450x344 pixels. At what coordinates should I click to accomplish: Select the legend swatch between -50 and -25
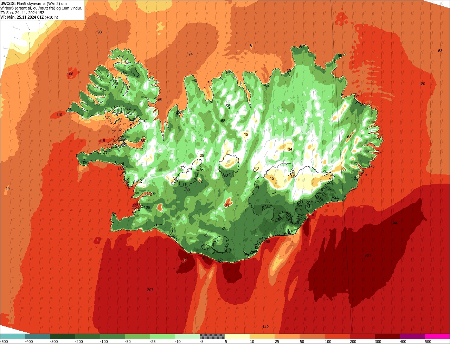[137, 336]
